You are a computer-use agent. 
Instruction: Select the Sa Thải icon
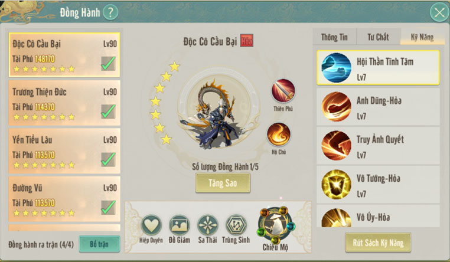tap(208, 225)
